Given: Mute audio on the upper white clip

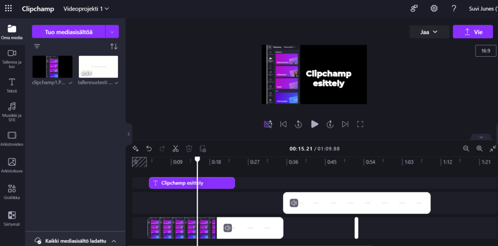Looking at the screenshot, I should tap(294, 203).
